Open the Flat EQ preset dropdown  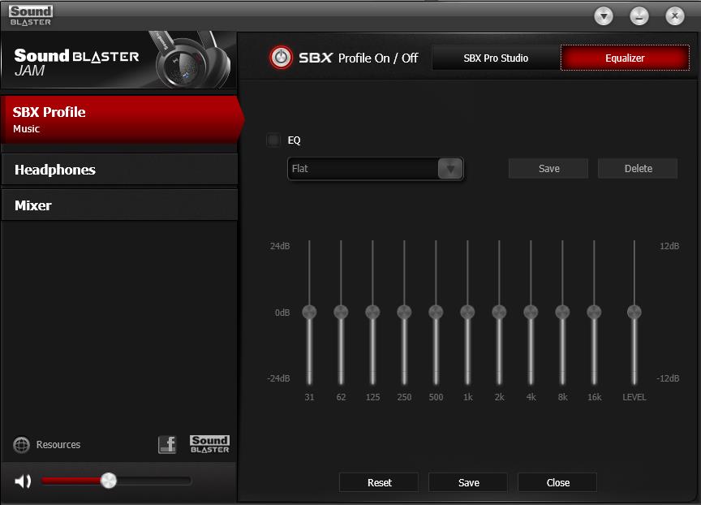451,169
